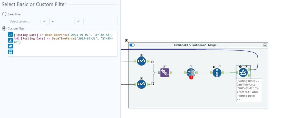Screen dimensions: 281x118
Task: Select the Basic filter radio button
Action: [x=4, y=14]
